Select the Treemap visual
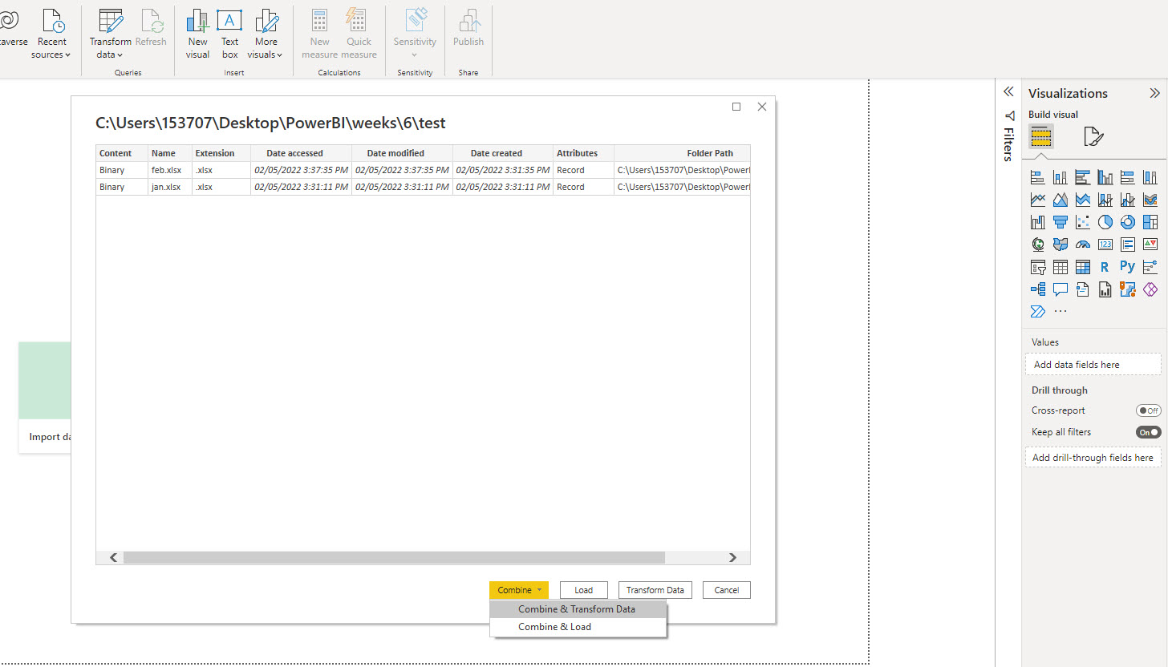Image resolution: width=1168 pixels, height=667 pixels. (x=1150, y=222)
